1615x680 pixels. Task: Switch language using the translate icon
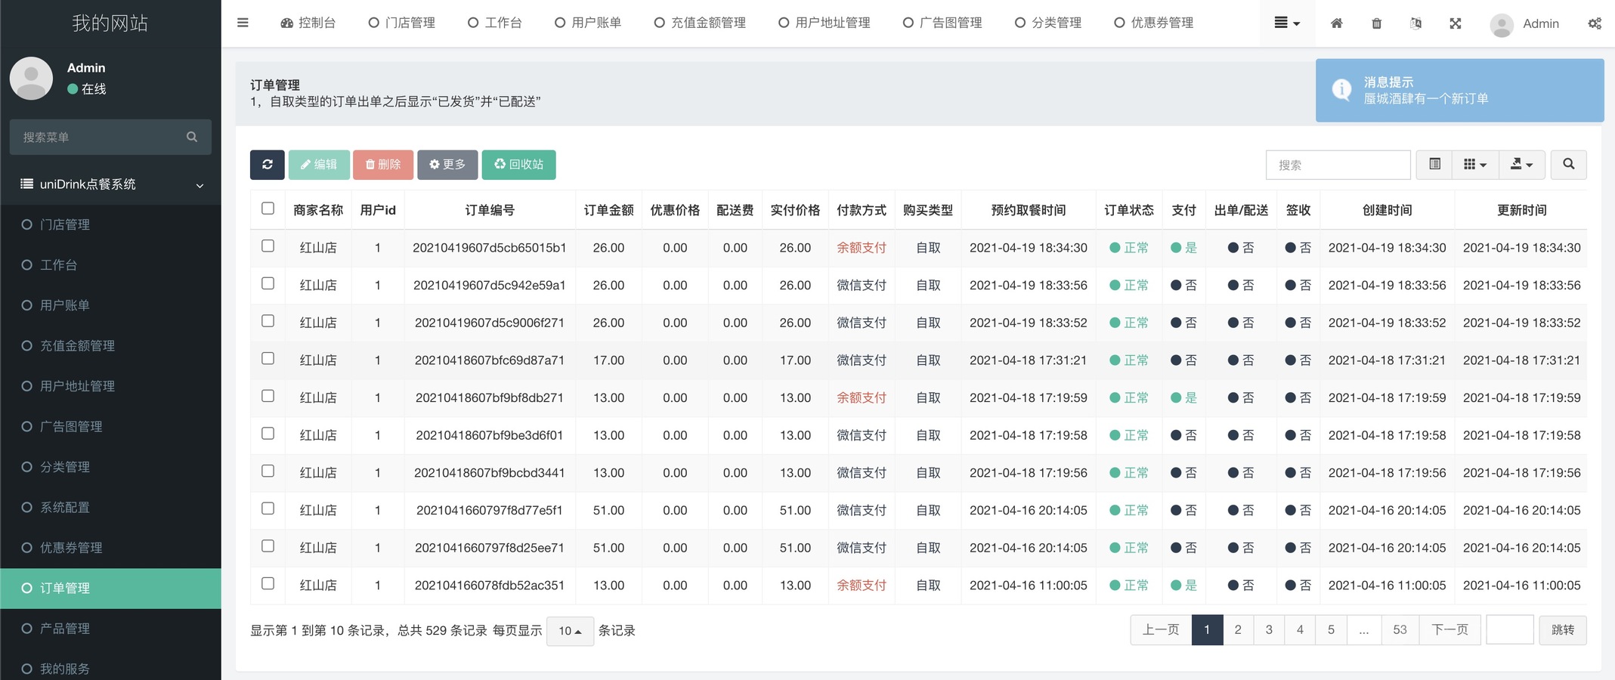tap(1415, 23)
